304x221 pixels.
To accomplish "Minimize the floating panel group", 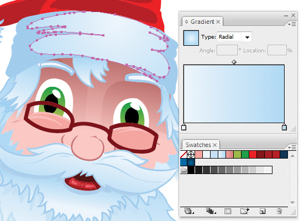I will coord(286,15).
